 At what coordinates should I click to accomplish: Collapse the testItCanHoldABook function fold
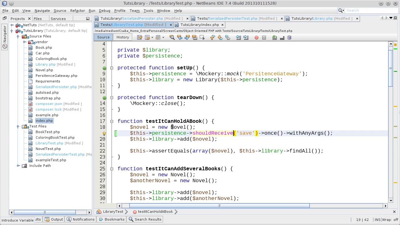coord(112,121)
